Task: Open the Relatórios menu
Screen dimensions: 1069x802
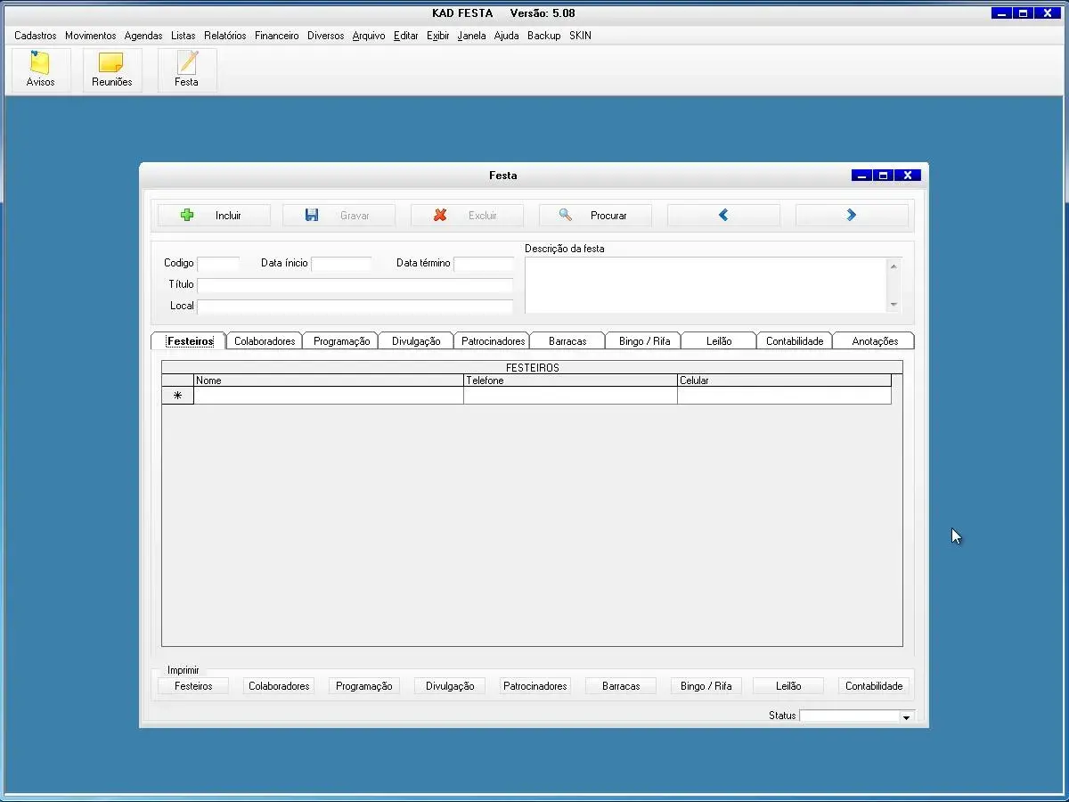Action: (x=225, y=36)
